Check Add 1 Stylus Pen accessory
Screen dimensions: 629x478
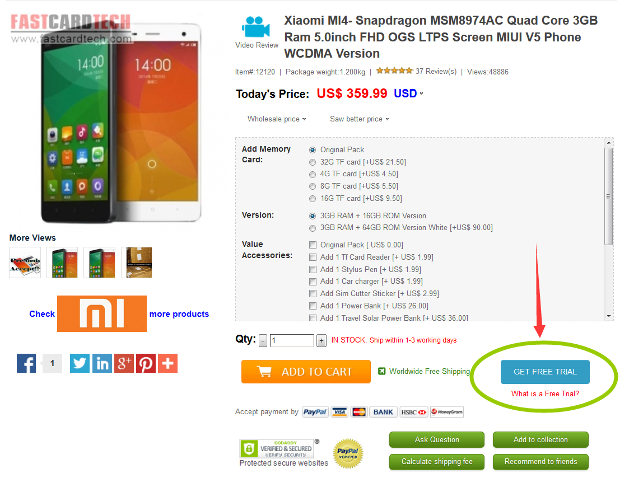point(313,269)
